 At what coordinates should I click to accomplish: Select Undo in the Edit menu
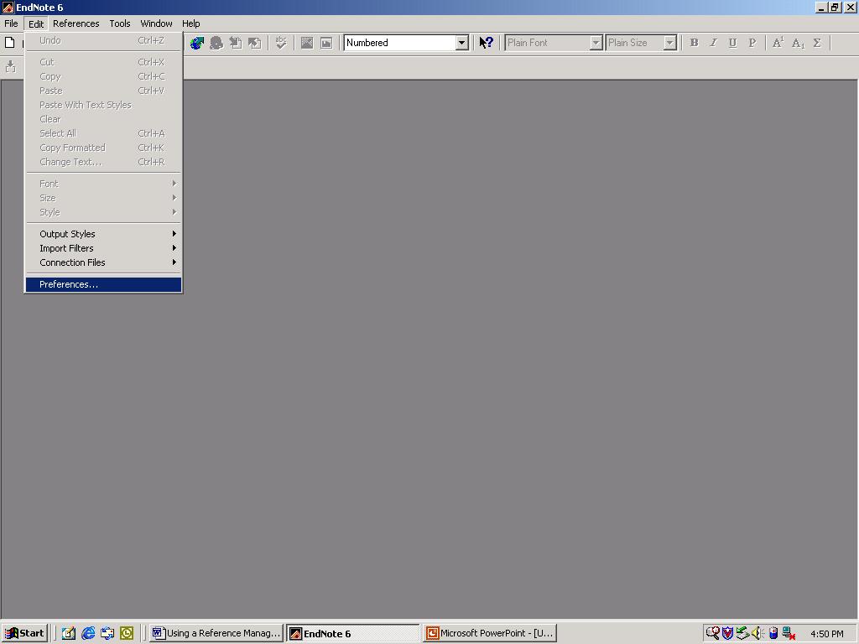pos(103,40)
